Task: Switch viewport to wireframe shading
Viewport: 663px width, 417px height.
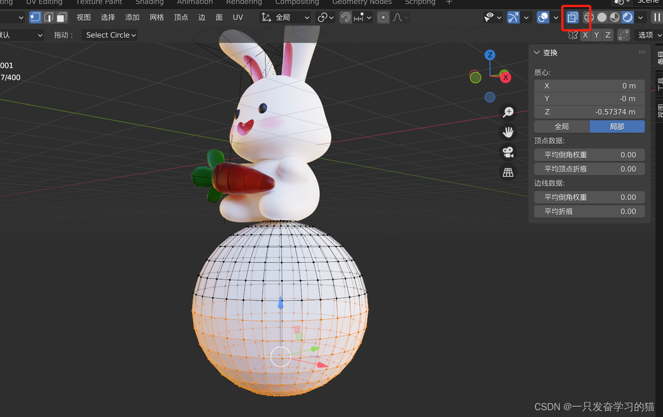Action: point(589,17)
